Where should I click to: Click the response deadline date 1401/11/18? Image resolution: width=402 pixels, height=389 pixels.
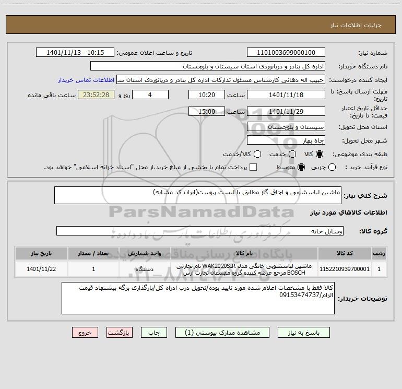286,95
